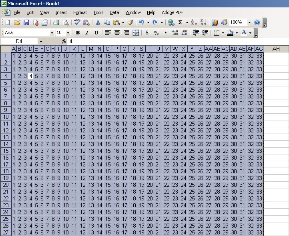Viewport: 289px width, 236px height.
Task: Click the formula bar showing 4
Action: [178, 42]
